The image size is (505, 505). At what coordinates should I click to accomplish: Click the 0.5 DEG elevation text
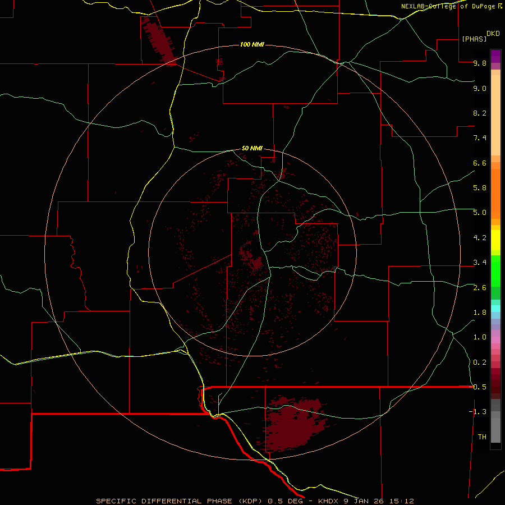click(x=286, y=501)
